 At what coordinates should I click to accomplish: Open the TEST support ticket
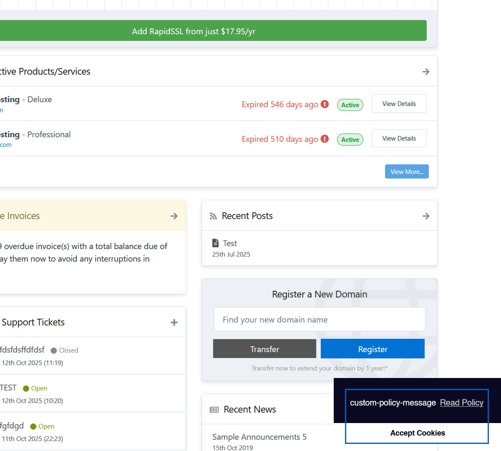tap(8, 388)
